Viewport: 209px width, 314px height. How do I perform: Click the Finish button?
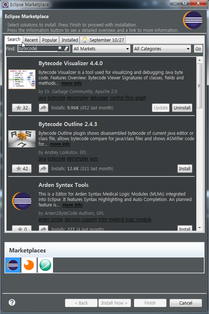(150, 303)
